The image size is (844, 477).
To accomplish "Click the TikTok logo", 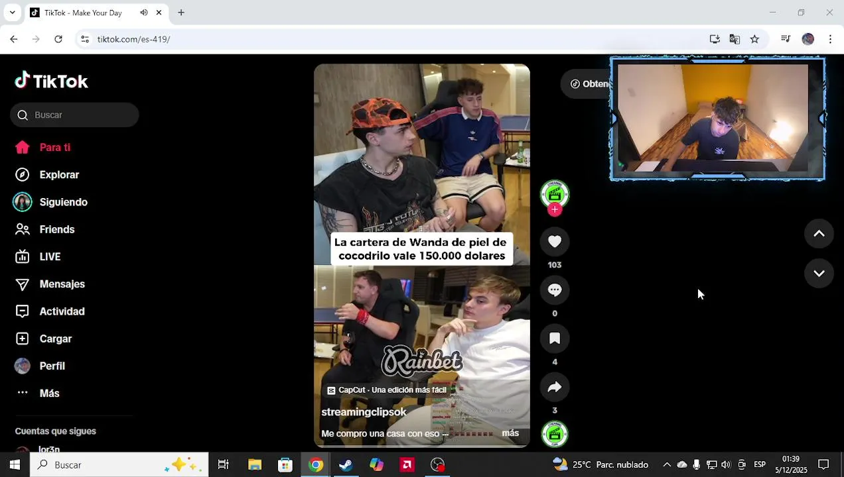I will tap(51, 81).
